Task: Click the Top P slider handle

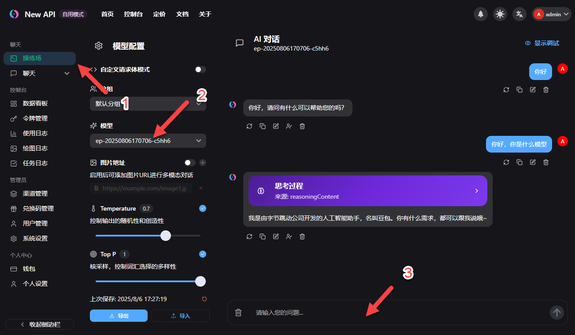Action: (200, 281)
